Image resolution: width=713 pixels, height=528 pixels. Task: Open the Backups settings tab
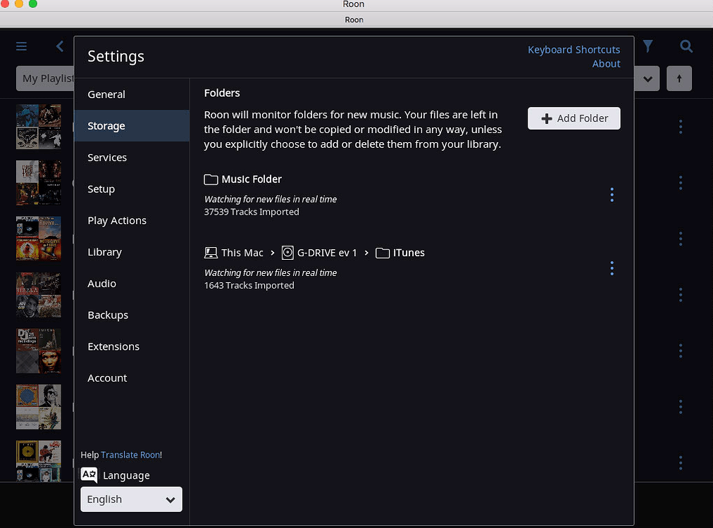pyautogui.click(x=132, y=315)
